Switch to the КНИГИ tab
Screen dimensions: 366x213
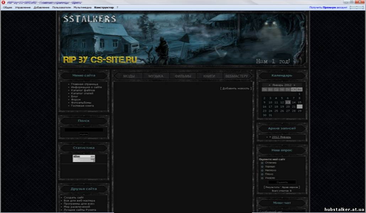pos(209,76)
